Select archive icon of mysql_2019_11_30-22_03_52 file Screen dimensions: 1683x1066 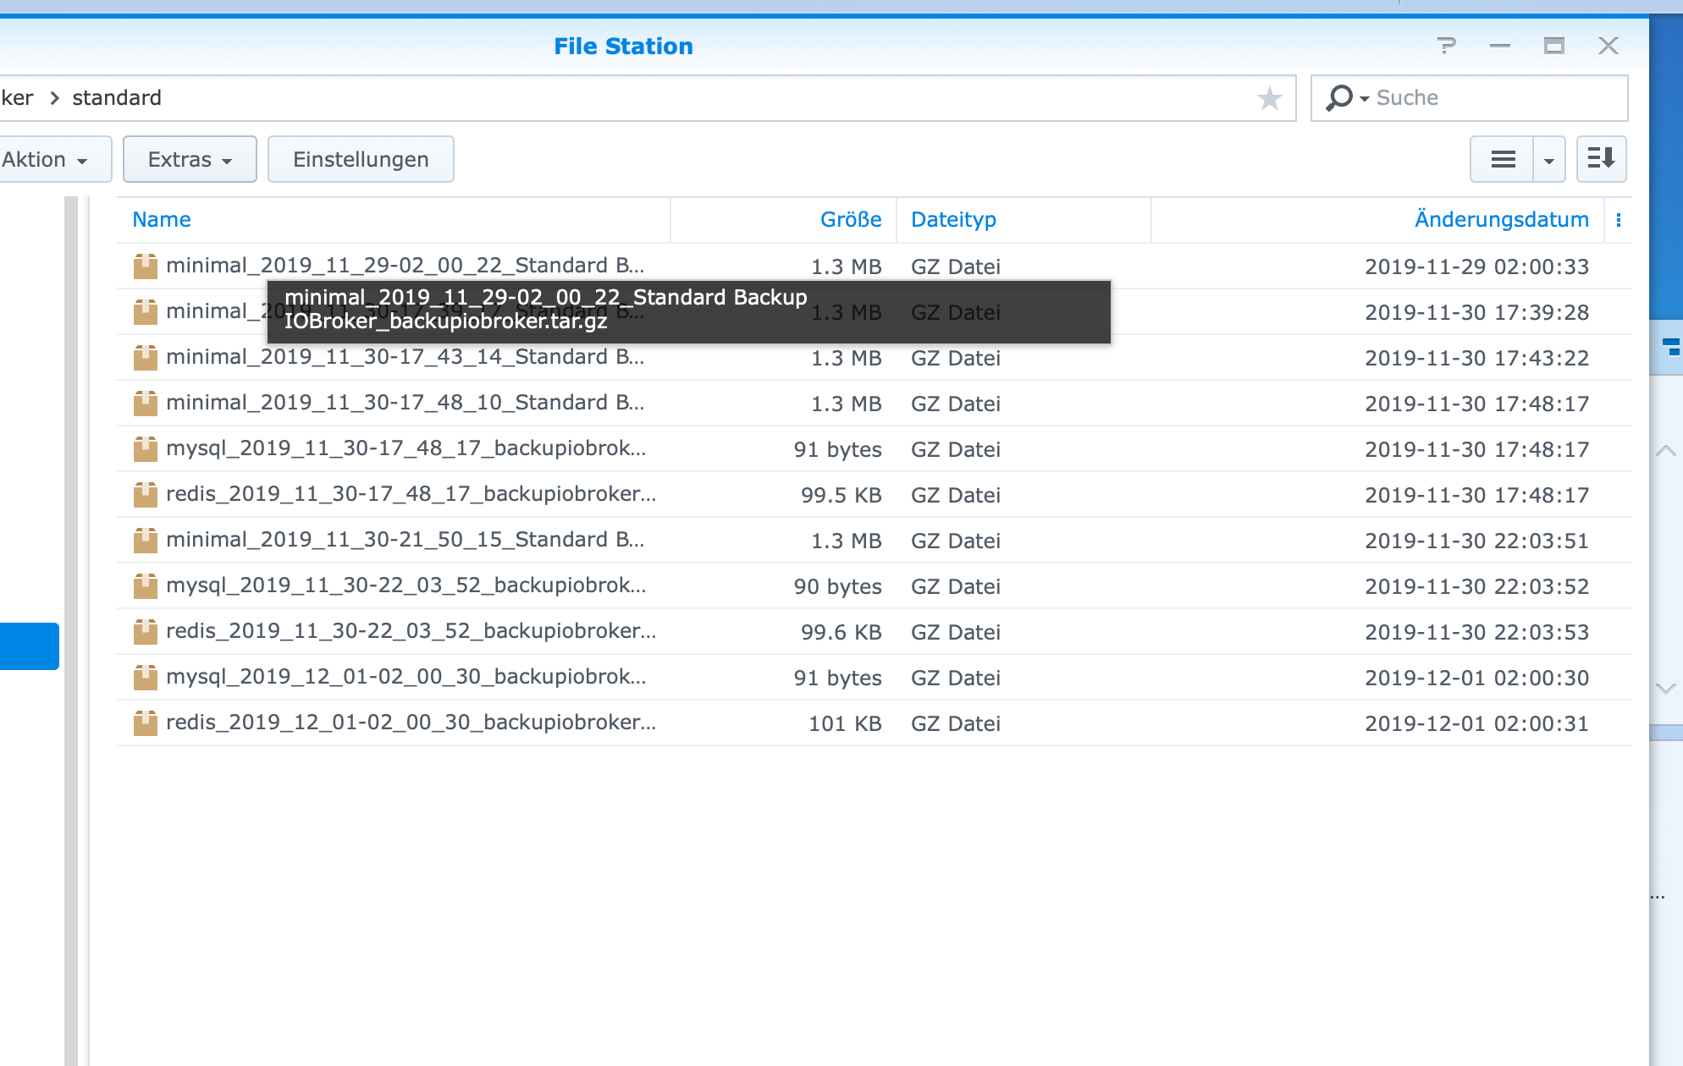(x=146, y=586)
